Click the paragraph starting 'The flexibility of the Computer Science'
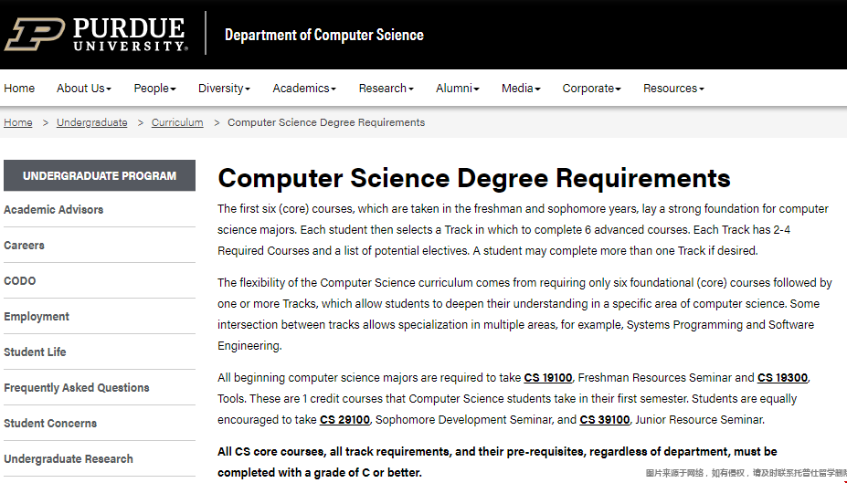847x483 pixels. pyautogui.click(x=524, y=314)
